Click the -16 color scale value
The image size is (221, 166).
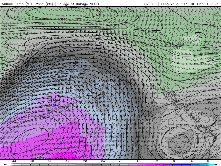click(x=137, y=161)
